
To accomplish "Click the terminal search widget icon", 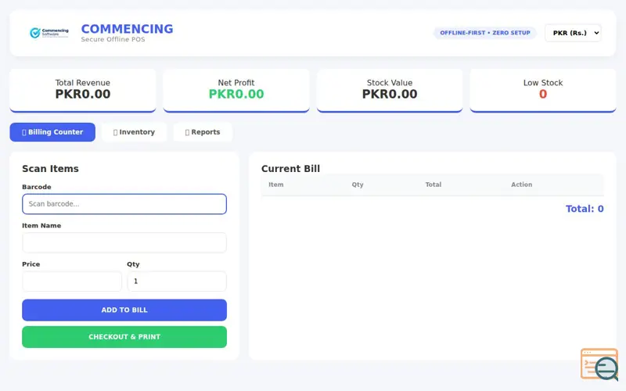I will point(599,364).
